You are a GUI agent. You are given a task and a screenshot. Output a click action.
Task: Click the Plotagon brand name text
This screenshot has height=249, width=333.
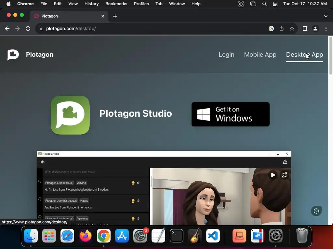click(x=40, y=54)
